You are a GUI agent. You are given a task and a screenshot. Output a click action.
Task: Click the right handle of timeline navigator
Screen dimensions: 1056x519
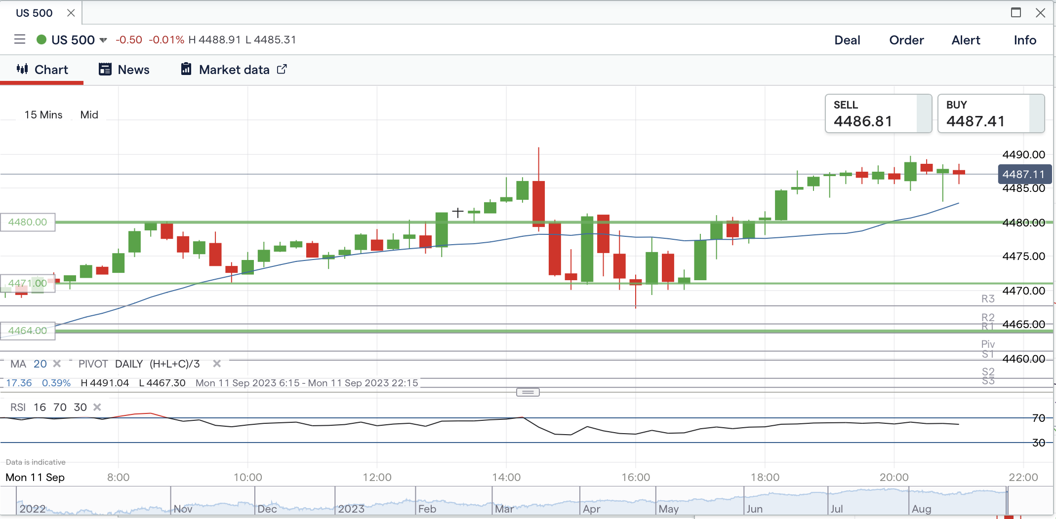[1007, 501]
